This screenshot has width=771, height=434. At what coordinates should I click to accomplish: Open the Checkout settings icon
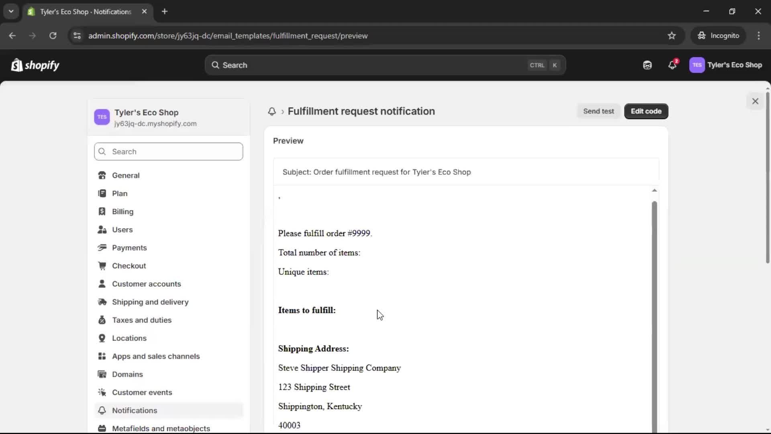coord(102,266)
